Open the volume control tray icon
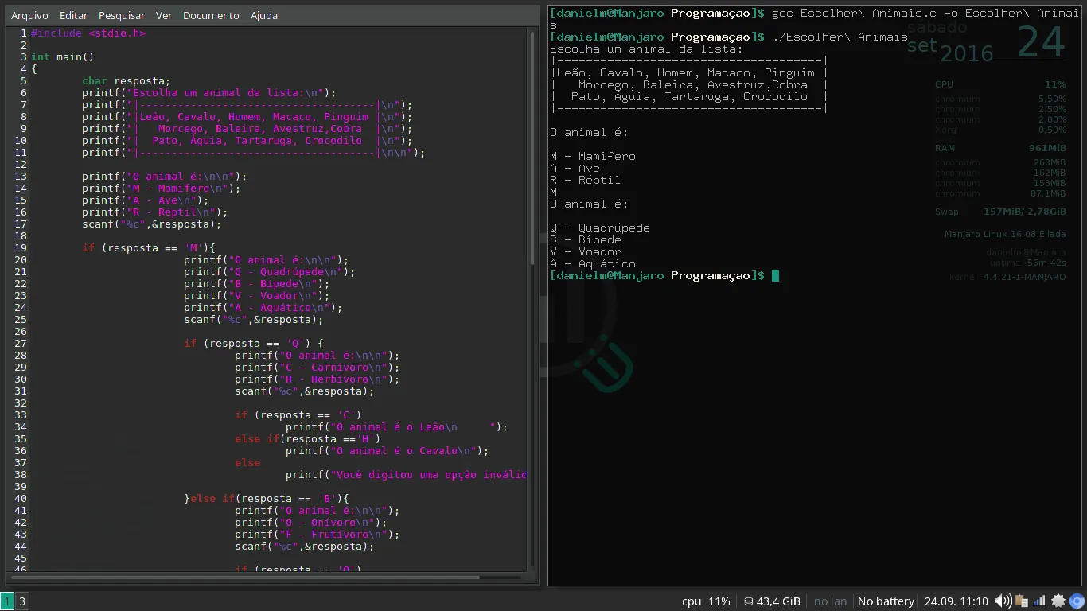The width and height of the screenshot is (1087, 611). 1003,601
